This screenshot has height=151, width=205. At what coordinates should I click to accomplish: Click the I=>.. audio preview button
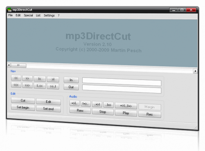pyautogui.click(x=86, y=104)
